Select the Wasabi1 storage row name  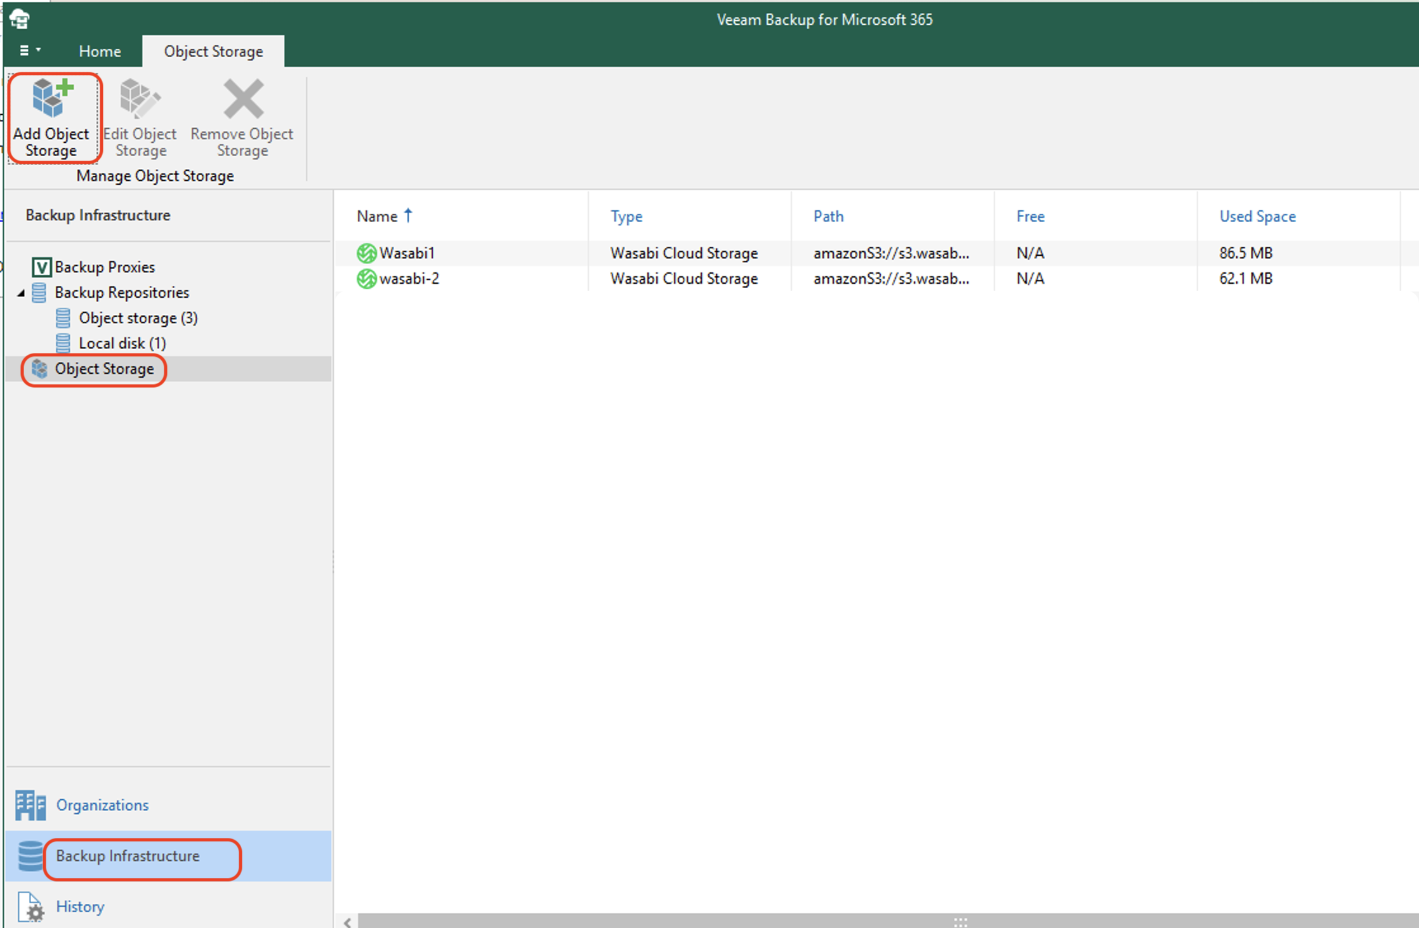pyautogui.click(x=407, y=253)
